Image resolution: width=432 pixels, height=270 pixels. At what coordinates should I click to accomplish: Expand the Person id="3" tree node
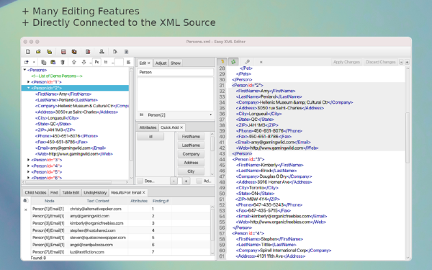[28, 160]
